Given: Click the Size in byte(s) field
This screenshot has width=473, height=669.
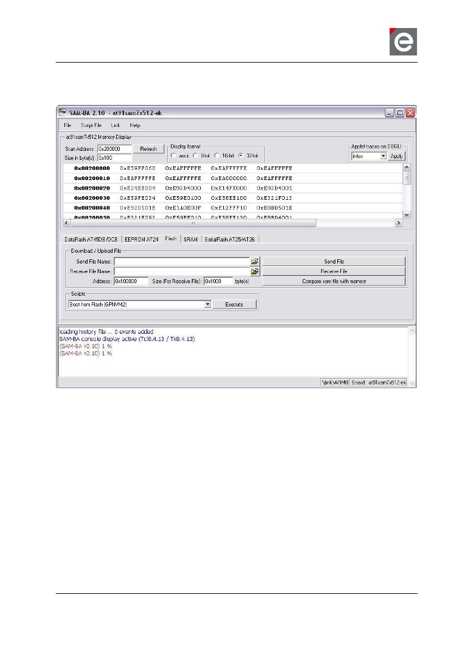Looking at the screenshot, I should (114, 158).
